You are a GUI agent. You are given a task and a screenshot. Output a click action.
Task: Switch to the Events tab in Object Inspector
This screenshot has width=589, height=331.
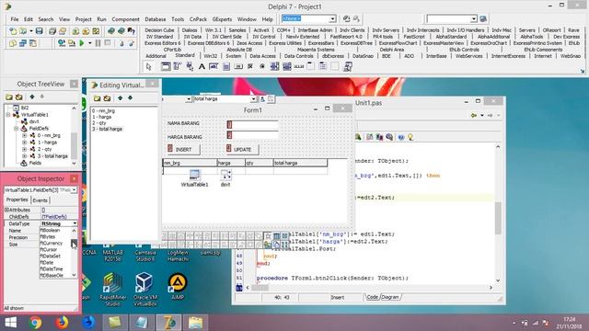[x=40, y=200]
